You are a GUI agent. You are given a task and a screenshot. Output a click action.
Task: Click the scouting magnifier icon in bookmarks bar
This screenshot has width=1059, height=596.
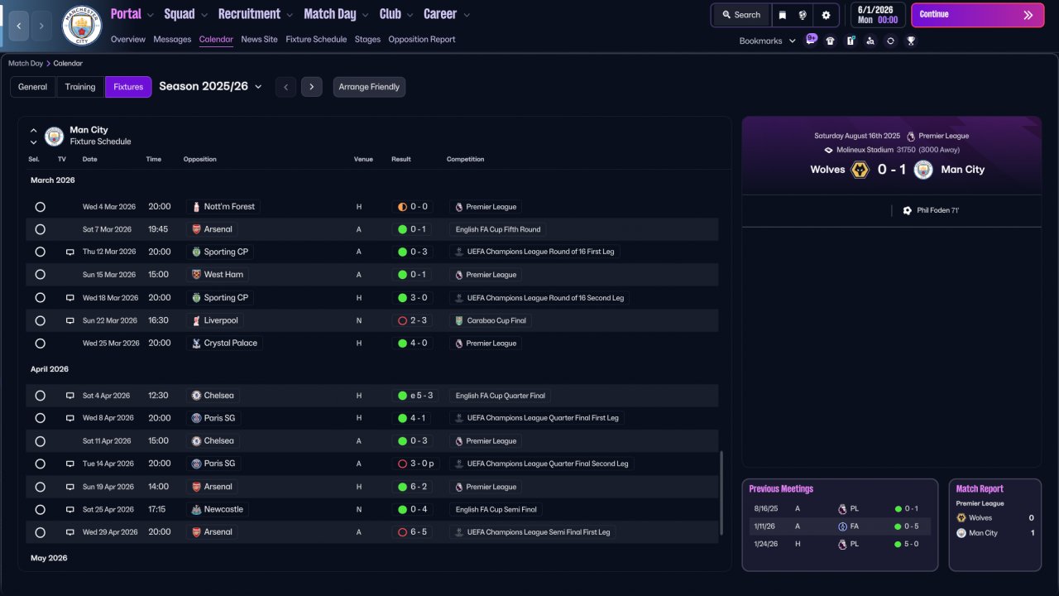[x=870, y=41]
